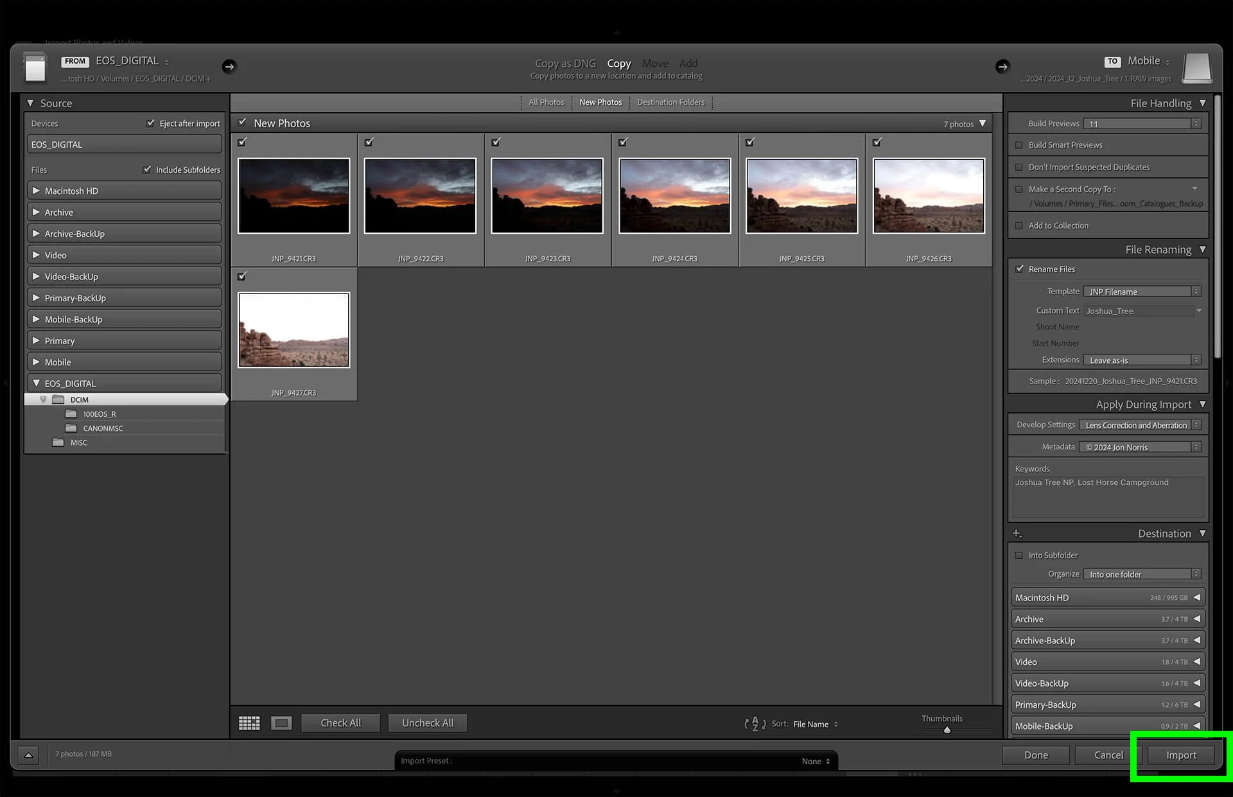This screenshot has height=797, width=1233.
Task: Enable Build Smart Previews checkbox
Action: tap(1019, 145)
